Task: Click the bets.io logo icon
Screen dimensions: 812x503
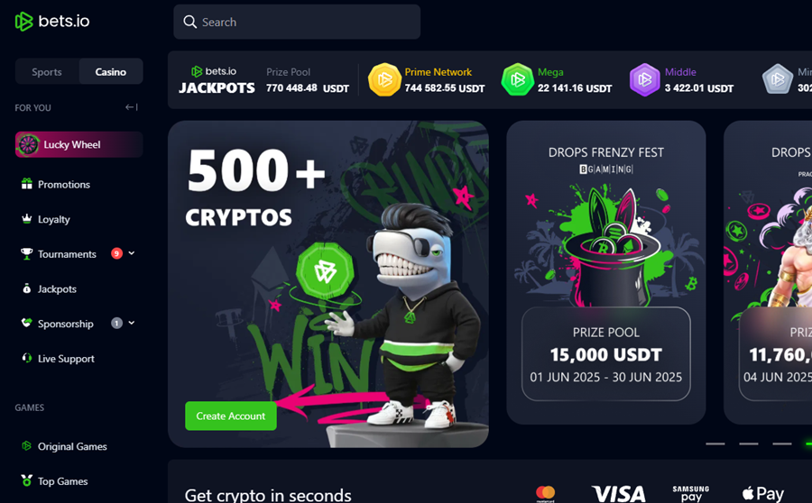Action: (x=23, y=22)
